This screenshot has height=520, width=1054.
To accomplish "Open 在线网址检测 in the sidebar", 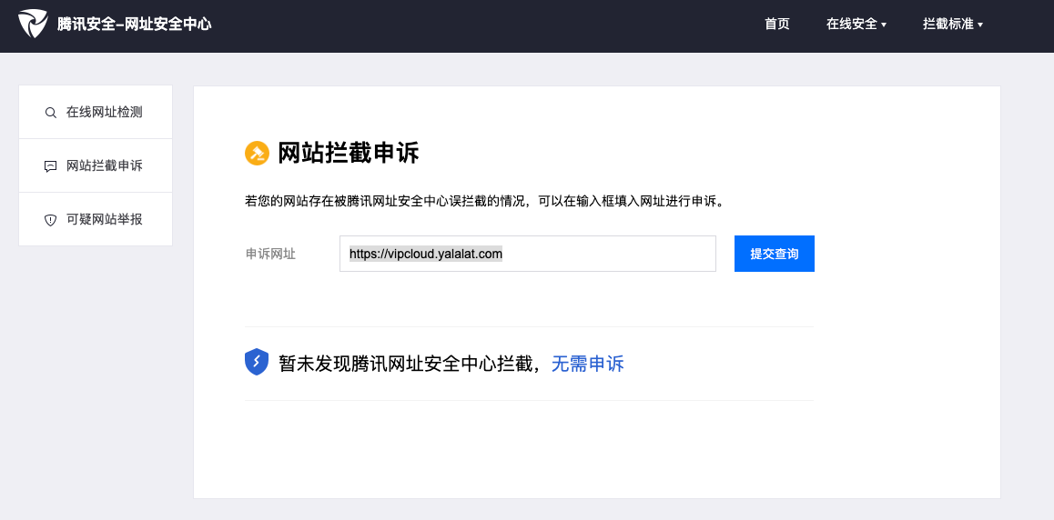I will 96,112.
